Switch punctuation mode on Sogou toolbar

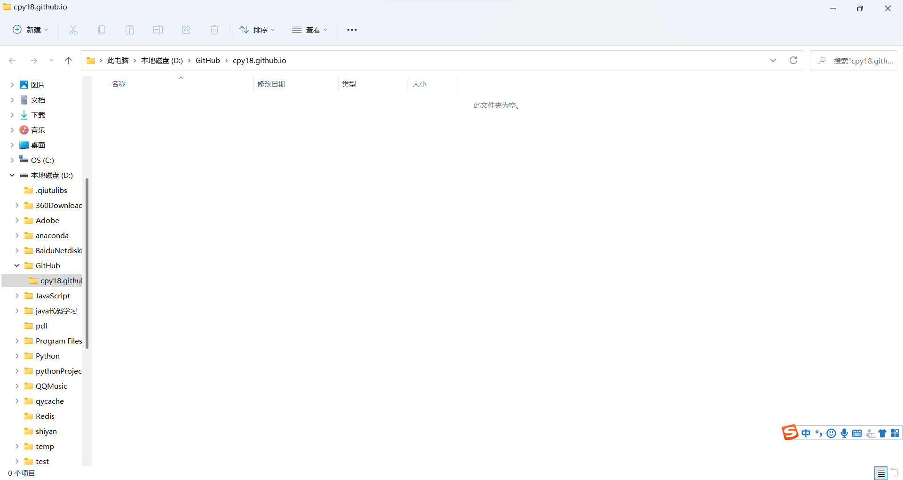click(818, 433)
